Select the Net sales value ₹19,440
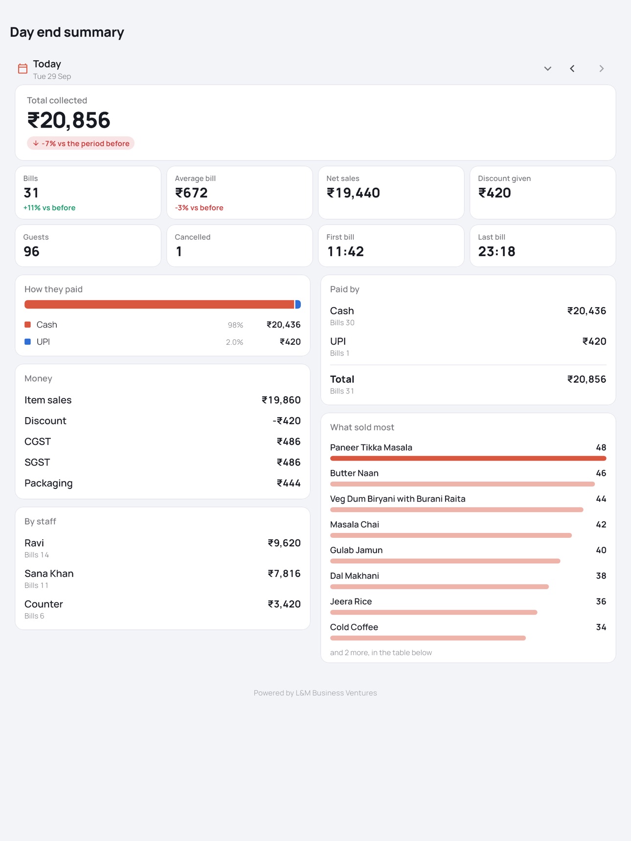631x841 pixels. pyautogui.click(x=353, y=193)
